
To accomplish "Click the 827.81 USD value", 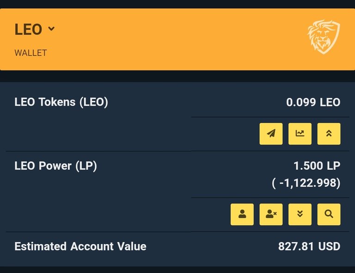I will coord(309,247).
